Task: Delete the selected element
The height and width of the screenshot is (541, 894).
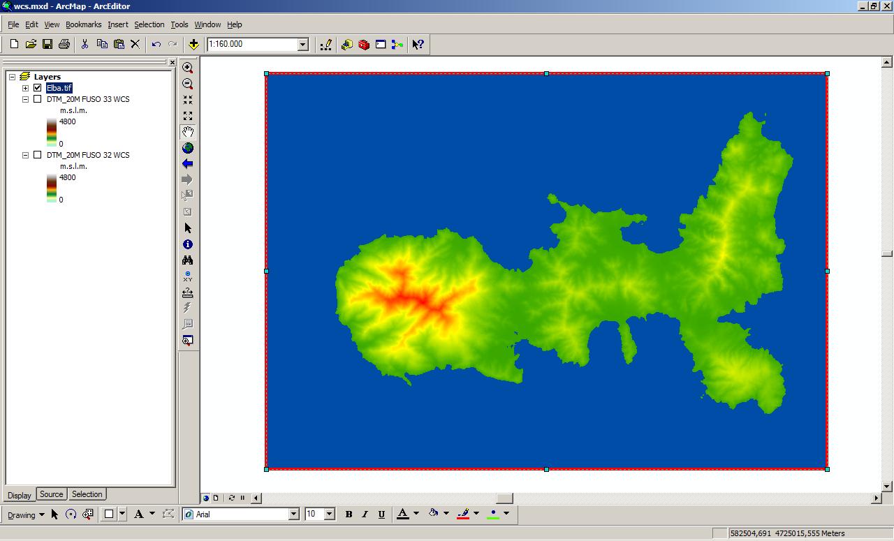Action: (135, 44)
